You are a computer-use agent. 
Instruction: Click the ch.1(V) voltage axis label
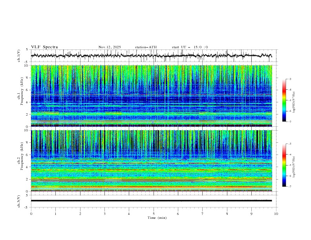click(19, 56)
